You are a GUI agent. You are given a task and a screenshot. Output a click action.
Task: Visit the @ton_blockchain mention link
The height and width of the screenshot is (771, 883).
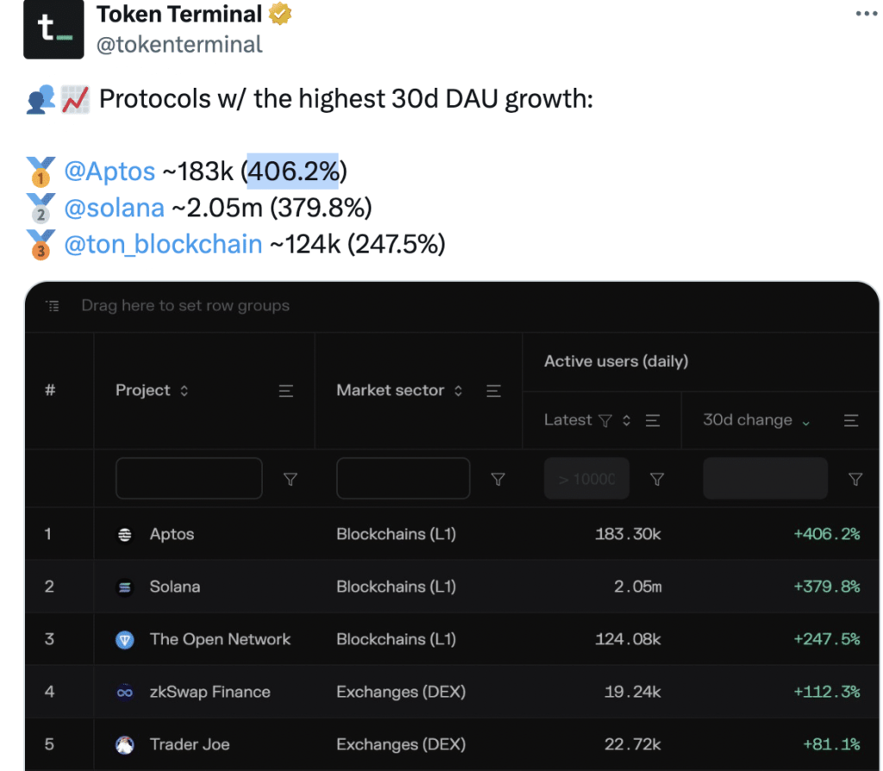click(163, 244)
